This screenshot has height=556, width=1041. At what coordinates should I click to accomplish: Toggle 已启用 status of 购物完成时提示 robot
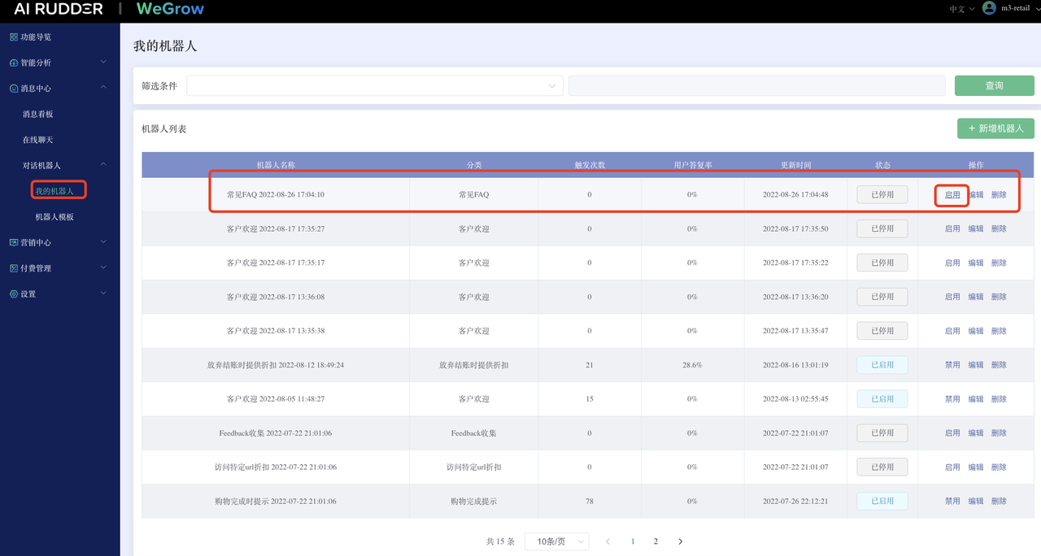882,502
